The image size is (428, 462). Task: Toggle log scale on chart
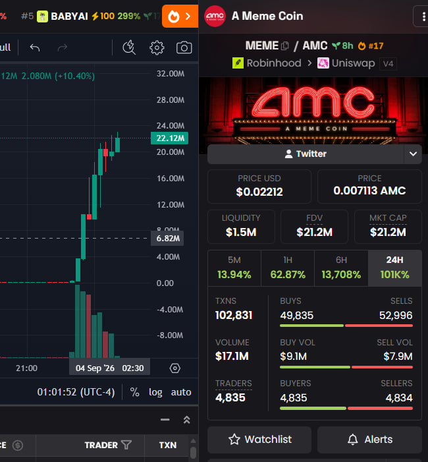pyautogui.click(x=155, y=392)
